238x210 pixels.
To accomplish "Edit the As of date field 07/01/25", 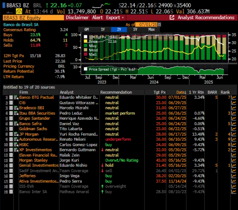I will 146,25.
